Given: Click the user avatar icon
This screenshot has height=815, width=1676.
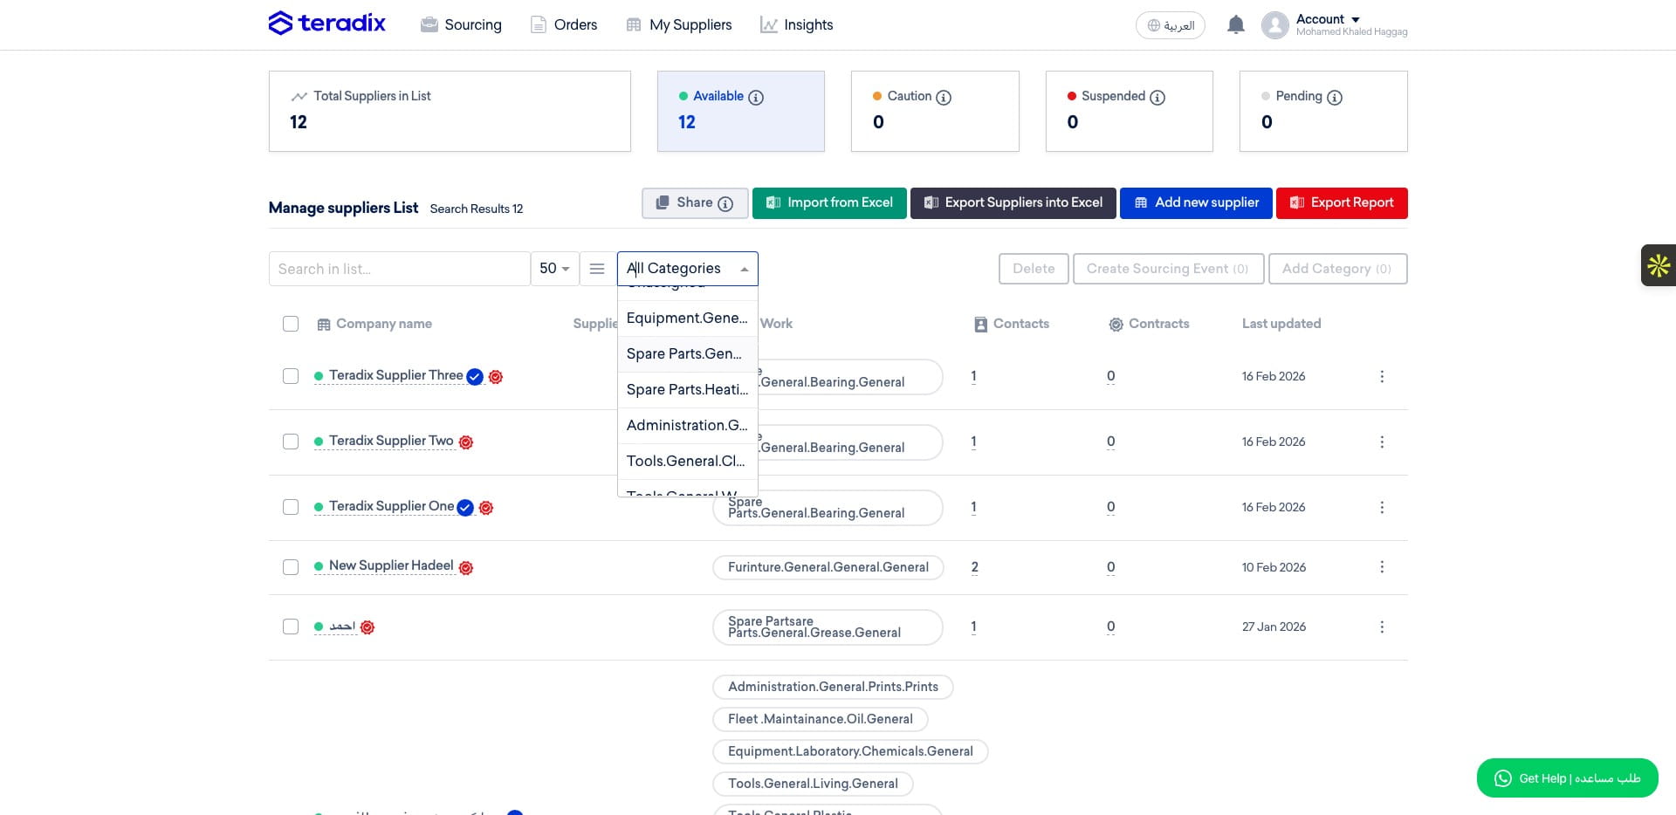Looking at the screenshot, I should tap(1274, 25).
